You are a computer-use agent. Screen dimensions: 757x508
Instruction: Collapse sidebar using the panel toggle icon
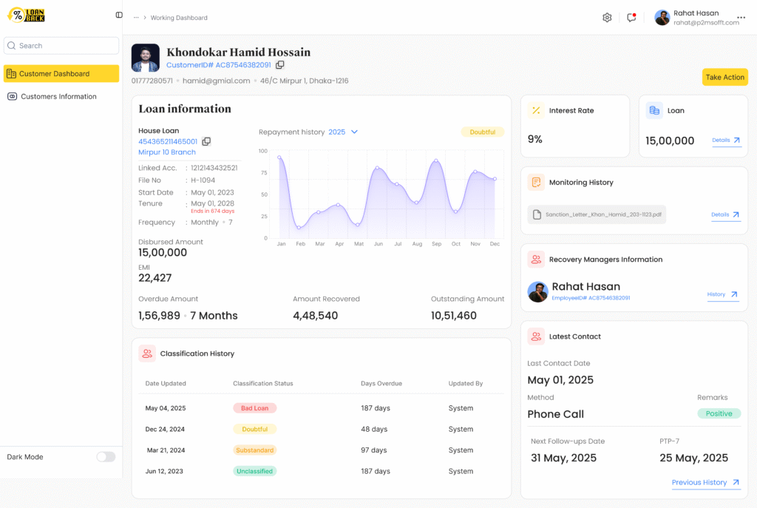pyautogui.click(x=119, y=15)
